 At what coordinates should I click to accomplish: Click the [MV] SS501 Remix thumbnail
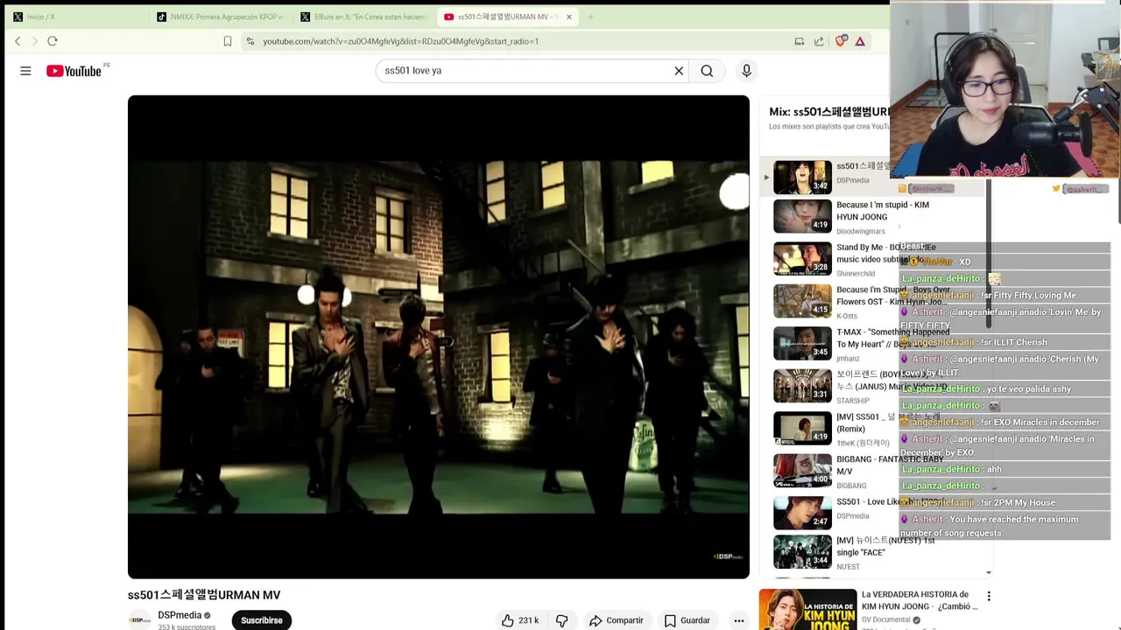point(802,428)
